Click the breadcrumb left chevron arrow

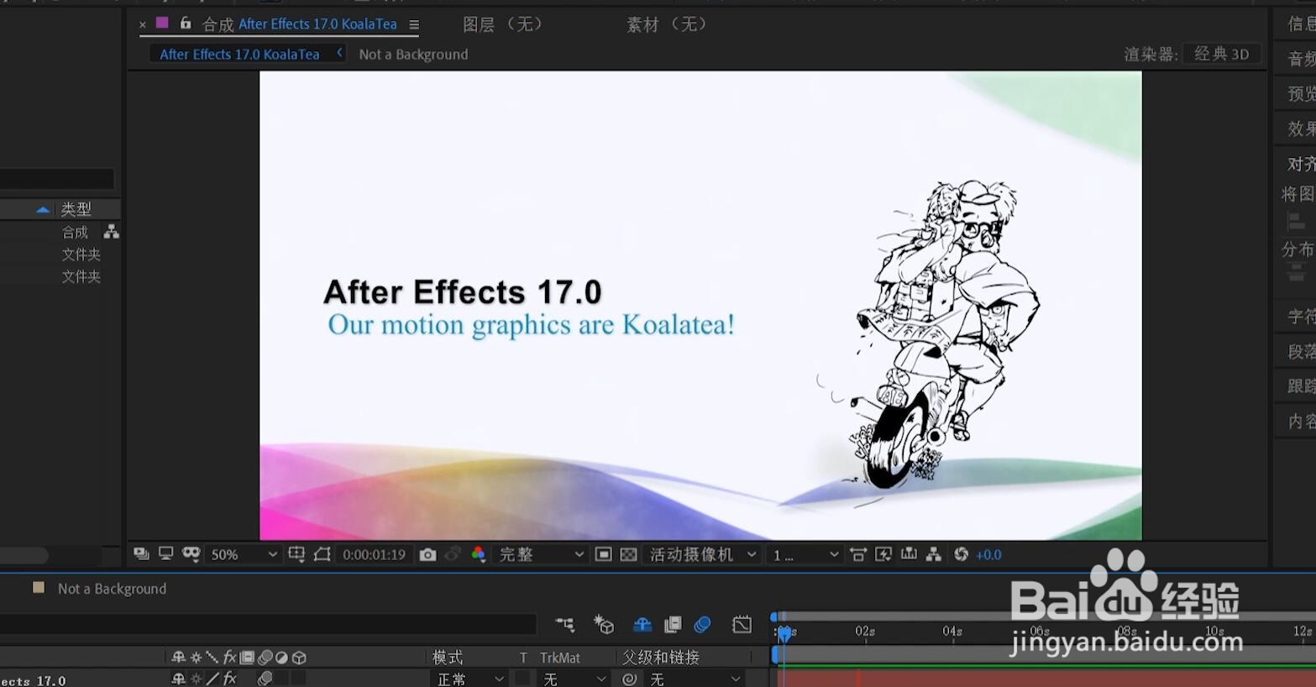pyautogui.click(x=339, y=53)
